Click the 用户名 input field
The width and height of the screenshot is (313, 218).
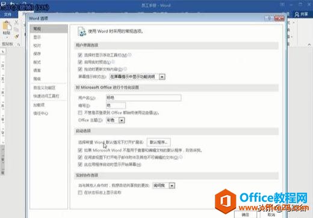[x=144, y=98]
